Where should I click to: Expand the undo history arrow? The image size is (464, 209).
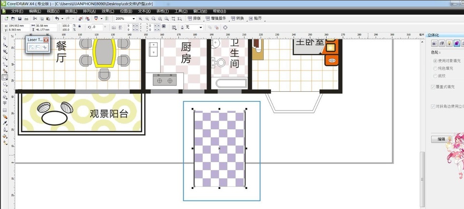coord(62,19)
